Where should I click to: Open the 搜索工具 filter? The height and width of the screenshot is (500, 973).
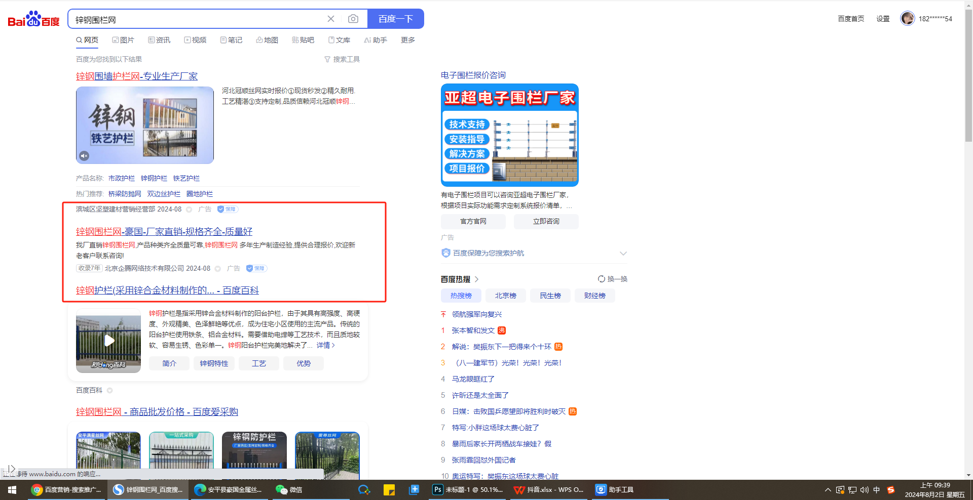pos(342,59)
